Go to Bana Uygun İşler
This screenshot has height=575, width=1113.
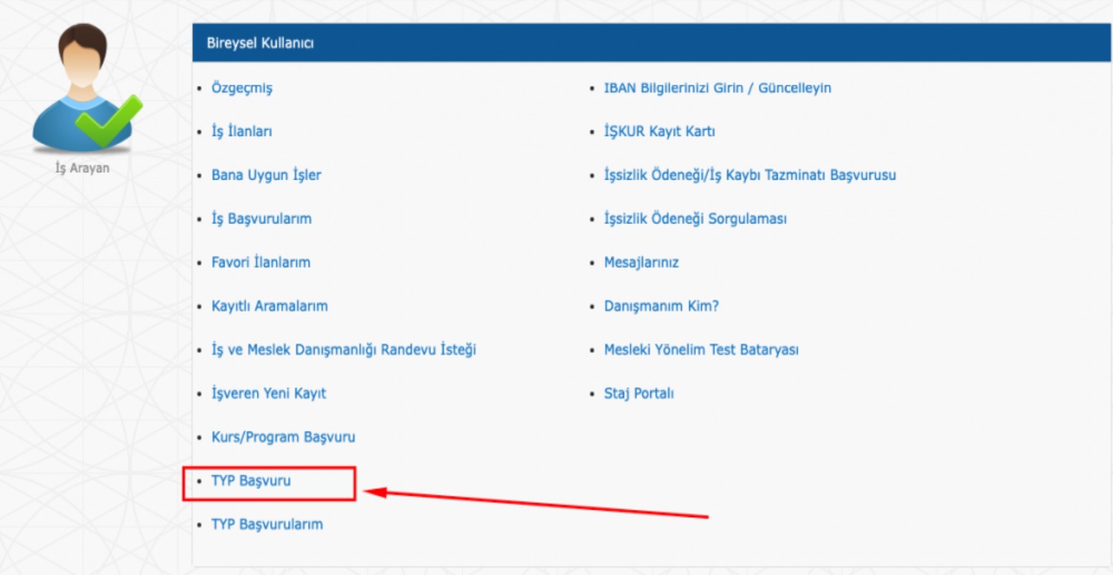pos(266,176)
